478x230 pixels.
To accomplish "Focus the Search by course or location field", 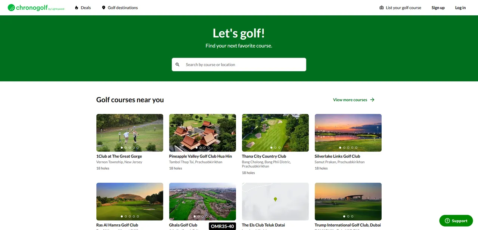I will pos(239,65).
